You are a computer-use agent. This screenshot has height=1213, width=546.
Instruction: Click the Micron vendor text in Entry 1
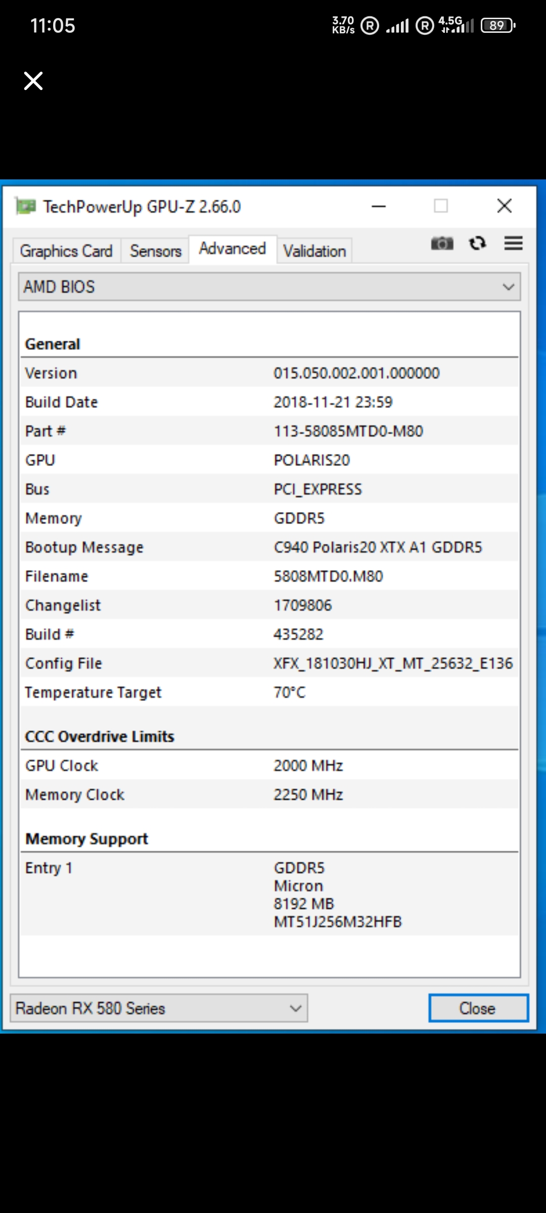click(x=298, y=886)
